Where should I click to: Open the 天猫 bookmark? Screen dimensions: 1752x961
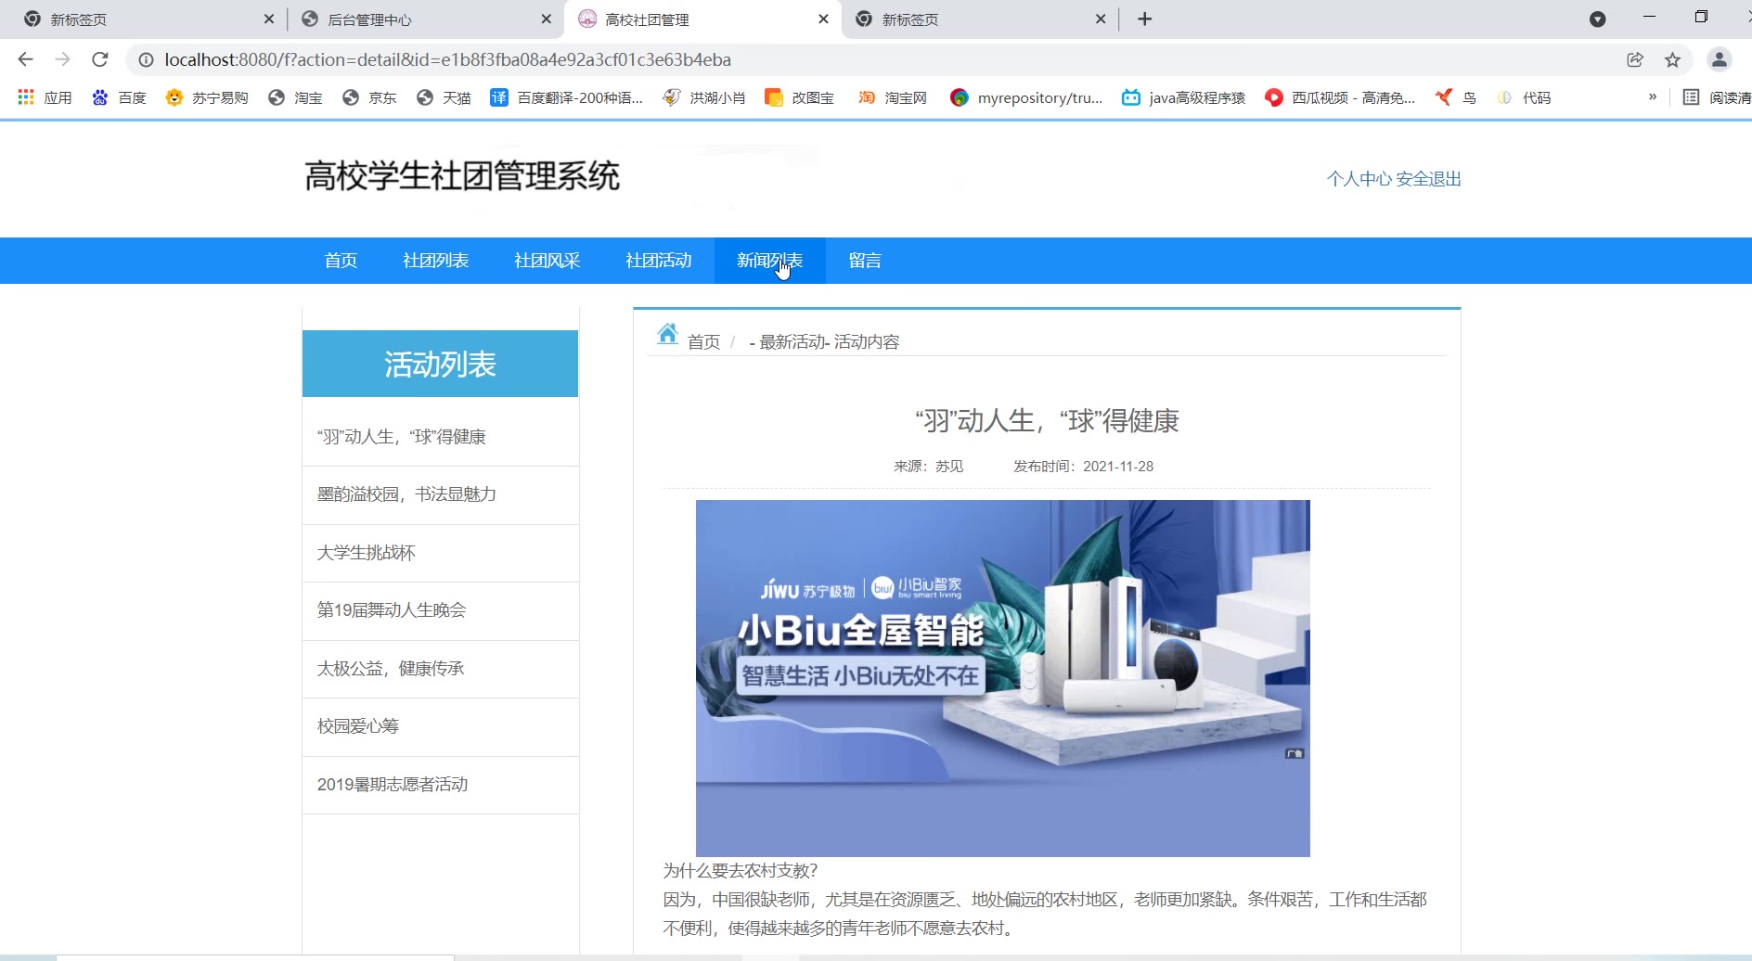coord(444,97)
